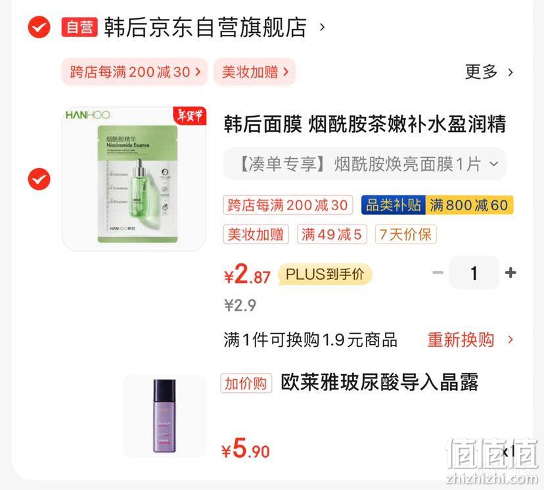544x490 pixels.
Task: Click the 品类补贴 满800减60 badge
Action: click(x=437, y=205)
